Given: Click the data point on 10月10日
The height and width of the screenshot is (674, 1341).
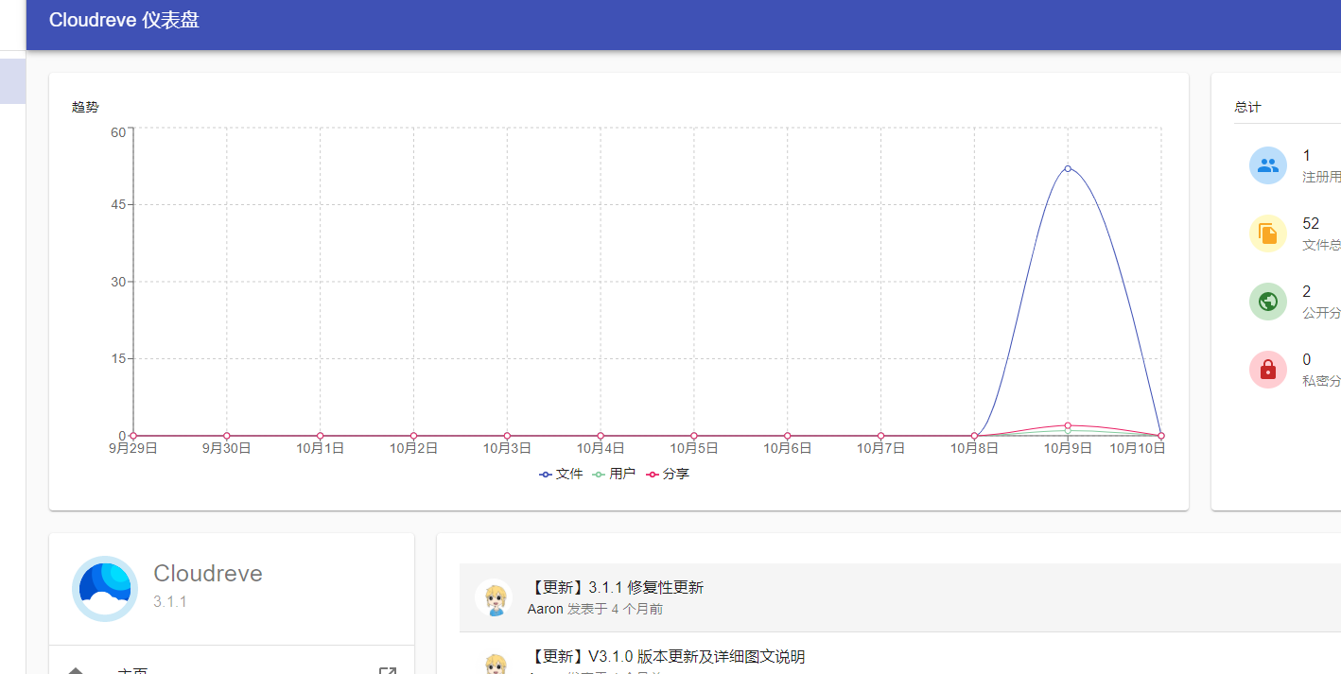Looking at the screenshot, I should [x=1160, y=436].
